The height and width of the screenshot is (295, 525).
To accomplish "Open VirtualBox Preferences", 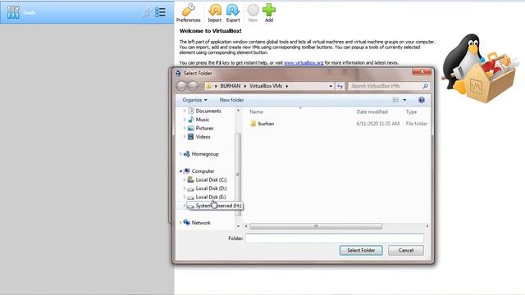I will pyautogui.click(x=188, y=13).
